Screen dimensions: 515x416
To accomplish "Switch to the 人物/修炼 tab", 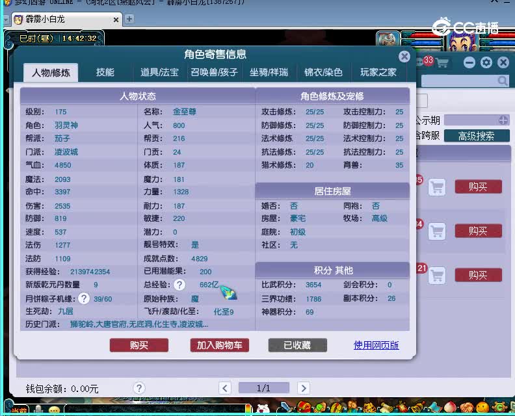I will [x=51, y=73].
